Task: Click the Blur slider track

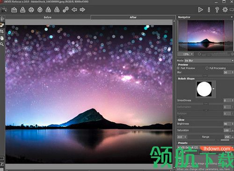Action: coord(205,76)
